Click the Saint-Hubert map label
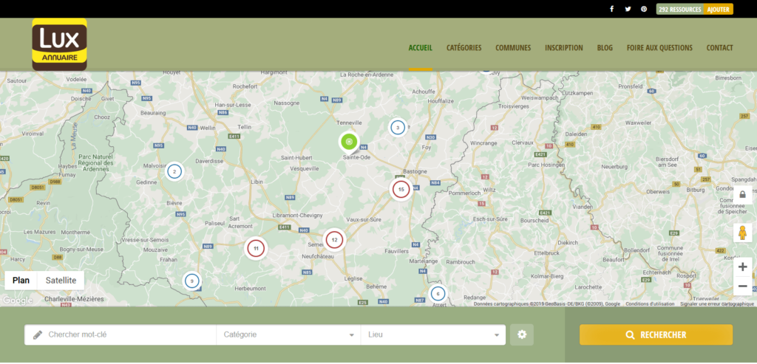 point(296,158)
